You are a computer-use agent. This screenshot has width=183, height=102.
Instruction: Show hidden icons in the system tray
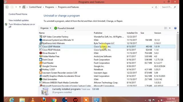146,100
